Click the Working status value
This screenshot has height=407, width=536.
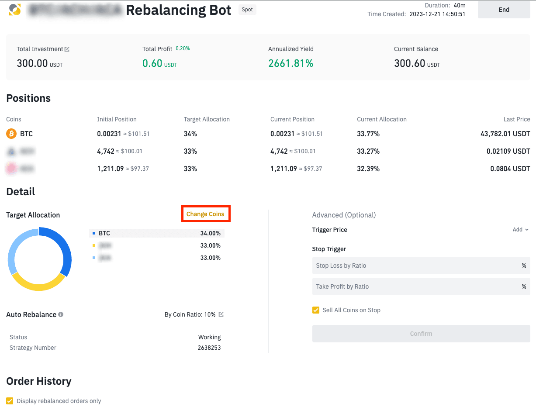(209, 337)
